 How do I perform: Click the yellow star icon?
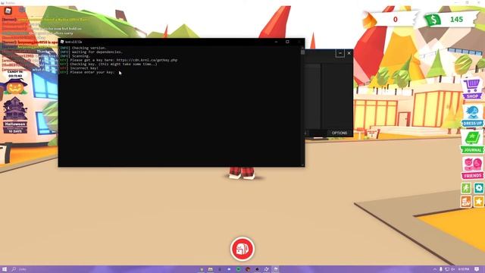479,202
